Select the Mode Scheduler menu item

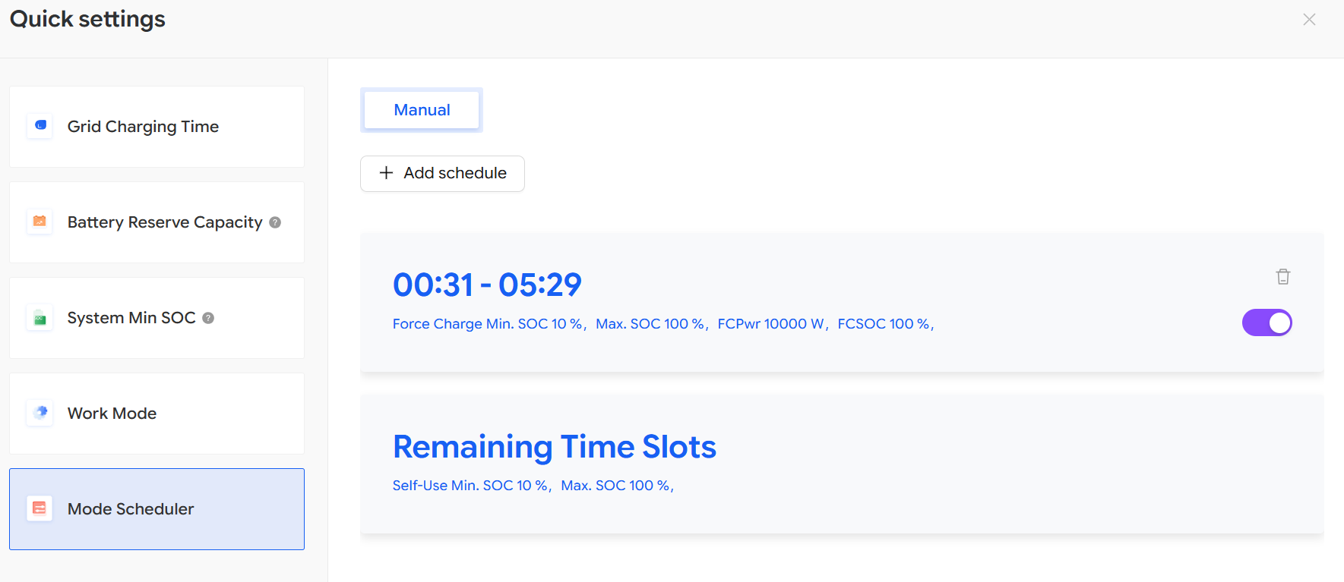(131, 509)
